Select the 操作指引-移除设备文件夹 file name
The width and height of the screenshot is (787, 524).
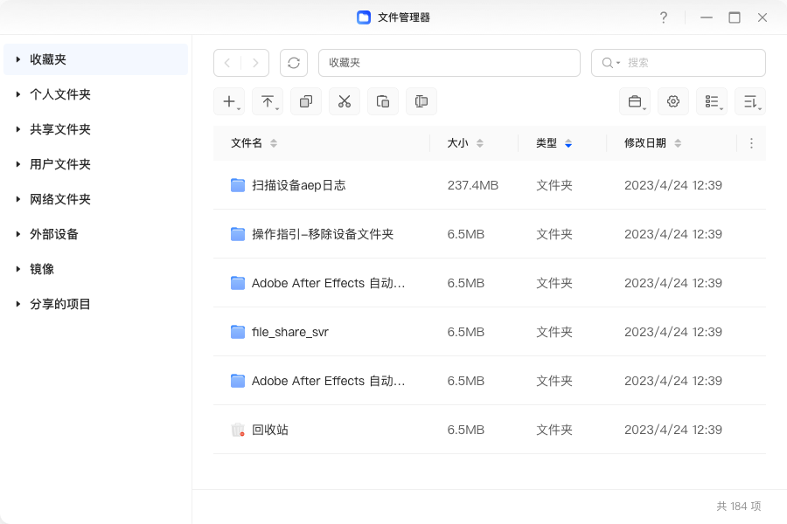[323, 234]
